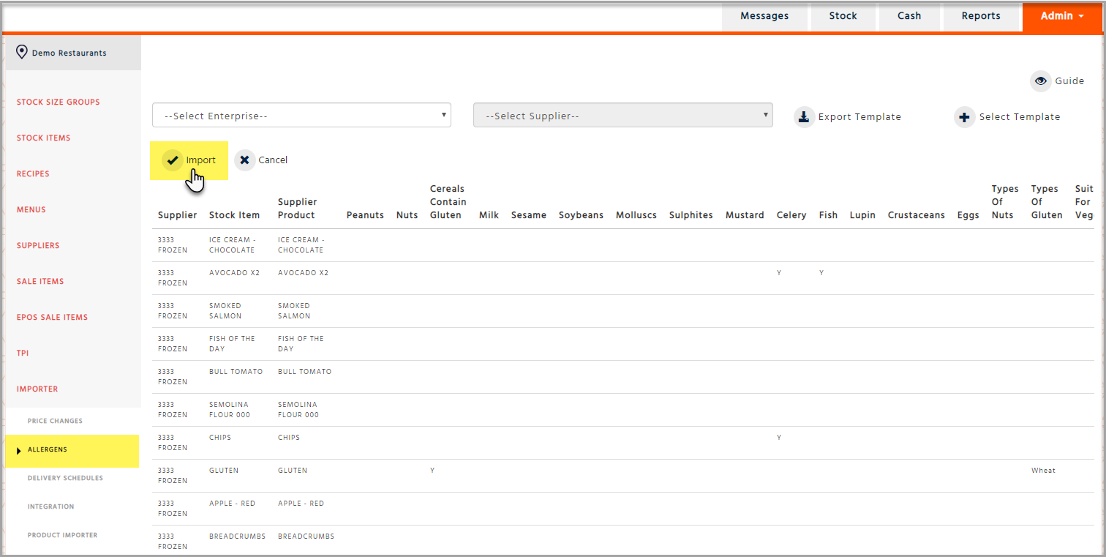Click the Select Template plus icon
The height and width of the screenshot is (557, 1106).
pos(965,117)
